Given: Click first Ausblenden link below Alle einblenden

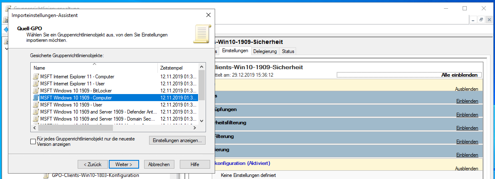Looking at the screenshot, I should (x=466, y=89).
